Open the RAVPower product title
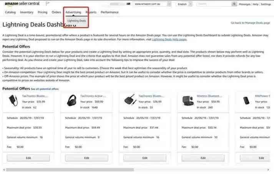 click(x=262, y=96)
